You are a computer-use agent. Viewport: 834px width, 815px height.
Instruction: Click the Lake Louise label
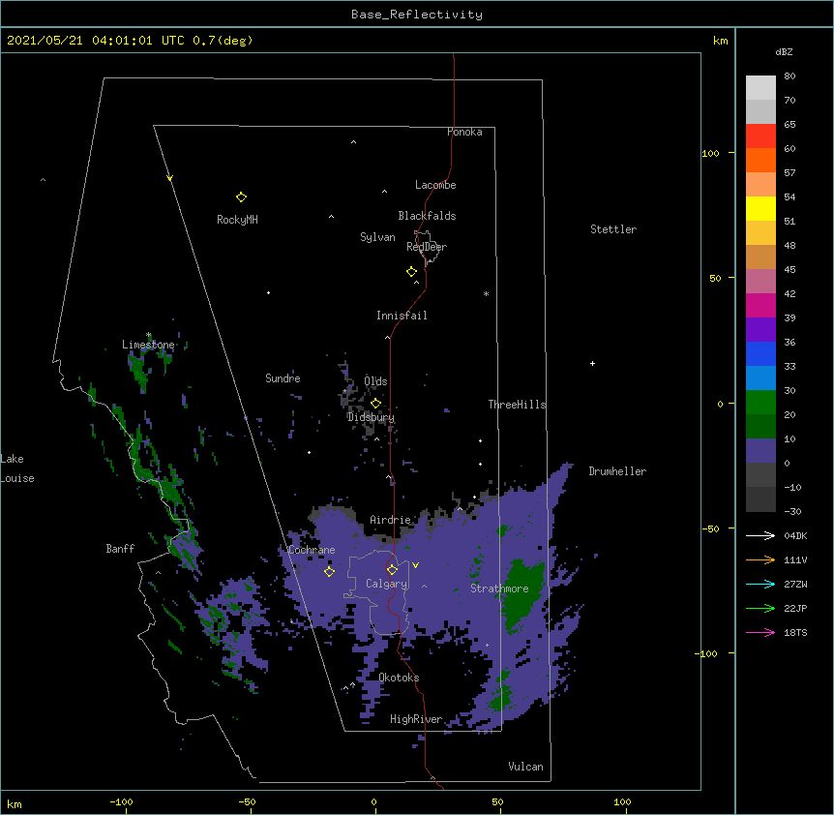point(17,468)
